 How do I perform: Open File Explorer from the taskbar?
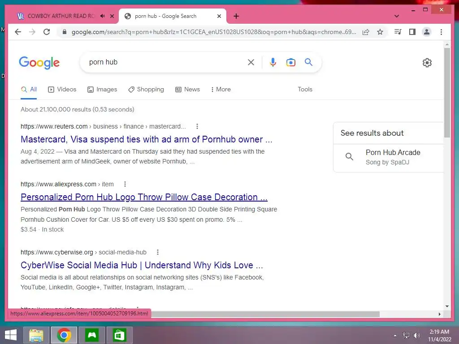(x=36, y=335)
